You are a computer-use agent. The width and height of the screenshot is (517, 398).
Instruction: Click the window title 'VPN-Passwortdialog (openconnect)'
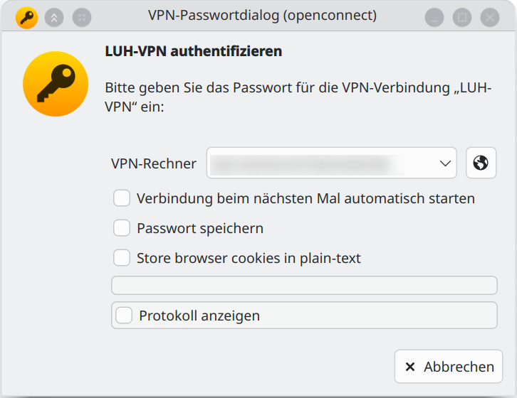point(262,15)
